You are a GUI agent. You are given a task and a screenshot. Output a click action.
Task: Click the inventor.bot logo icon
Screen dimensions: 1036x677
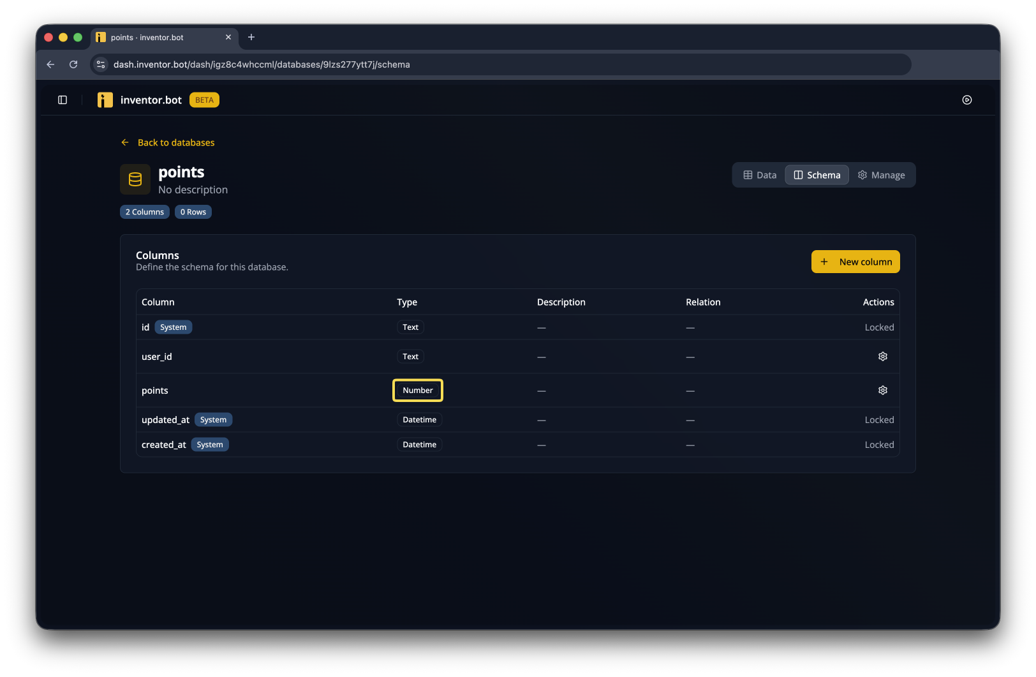pyautogui.click(x=105, y=100)
